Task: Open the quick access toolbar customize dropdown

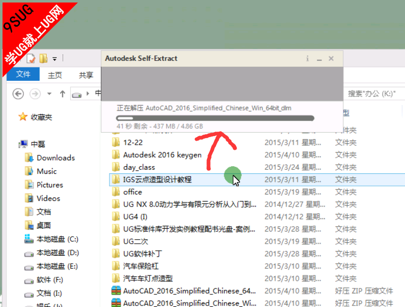Action: (x=54, y=59)
